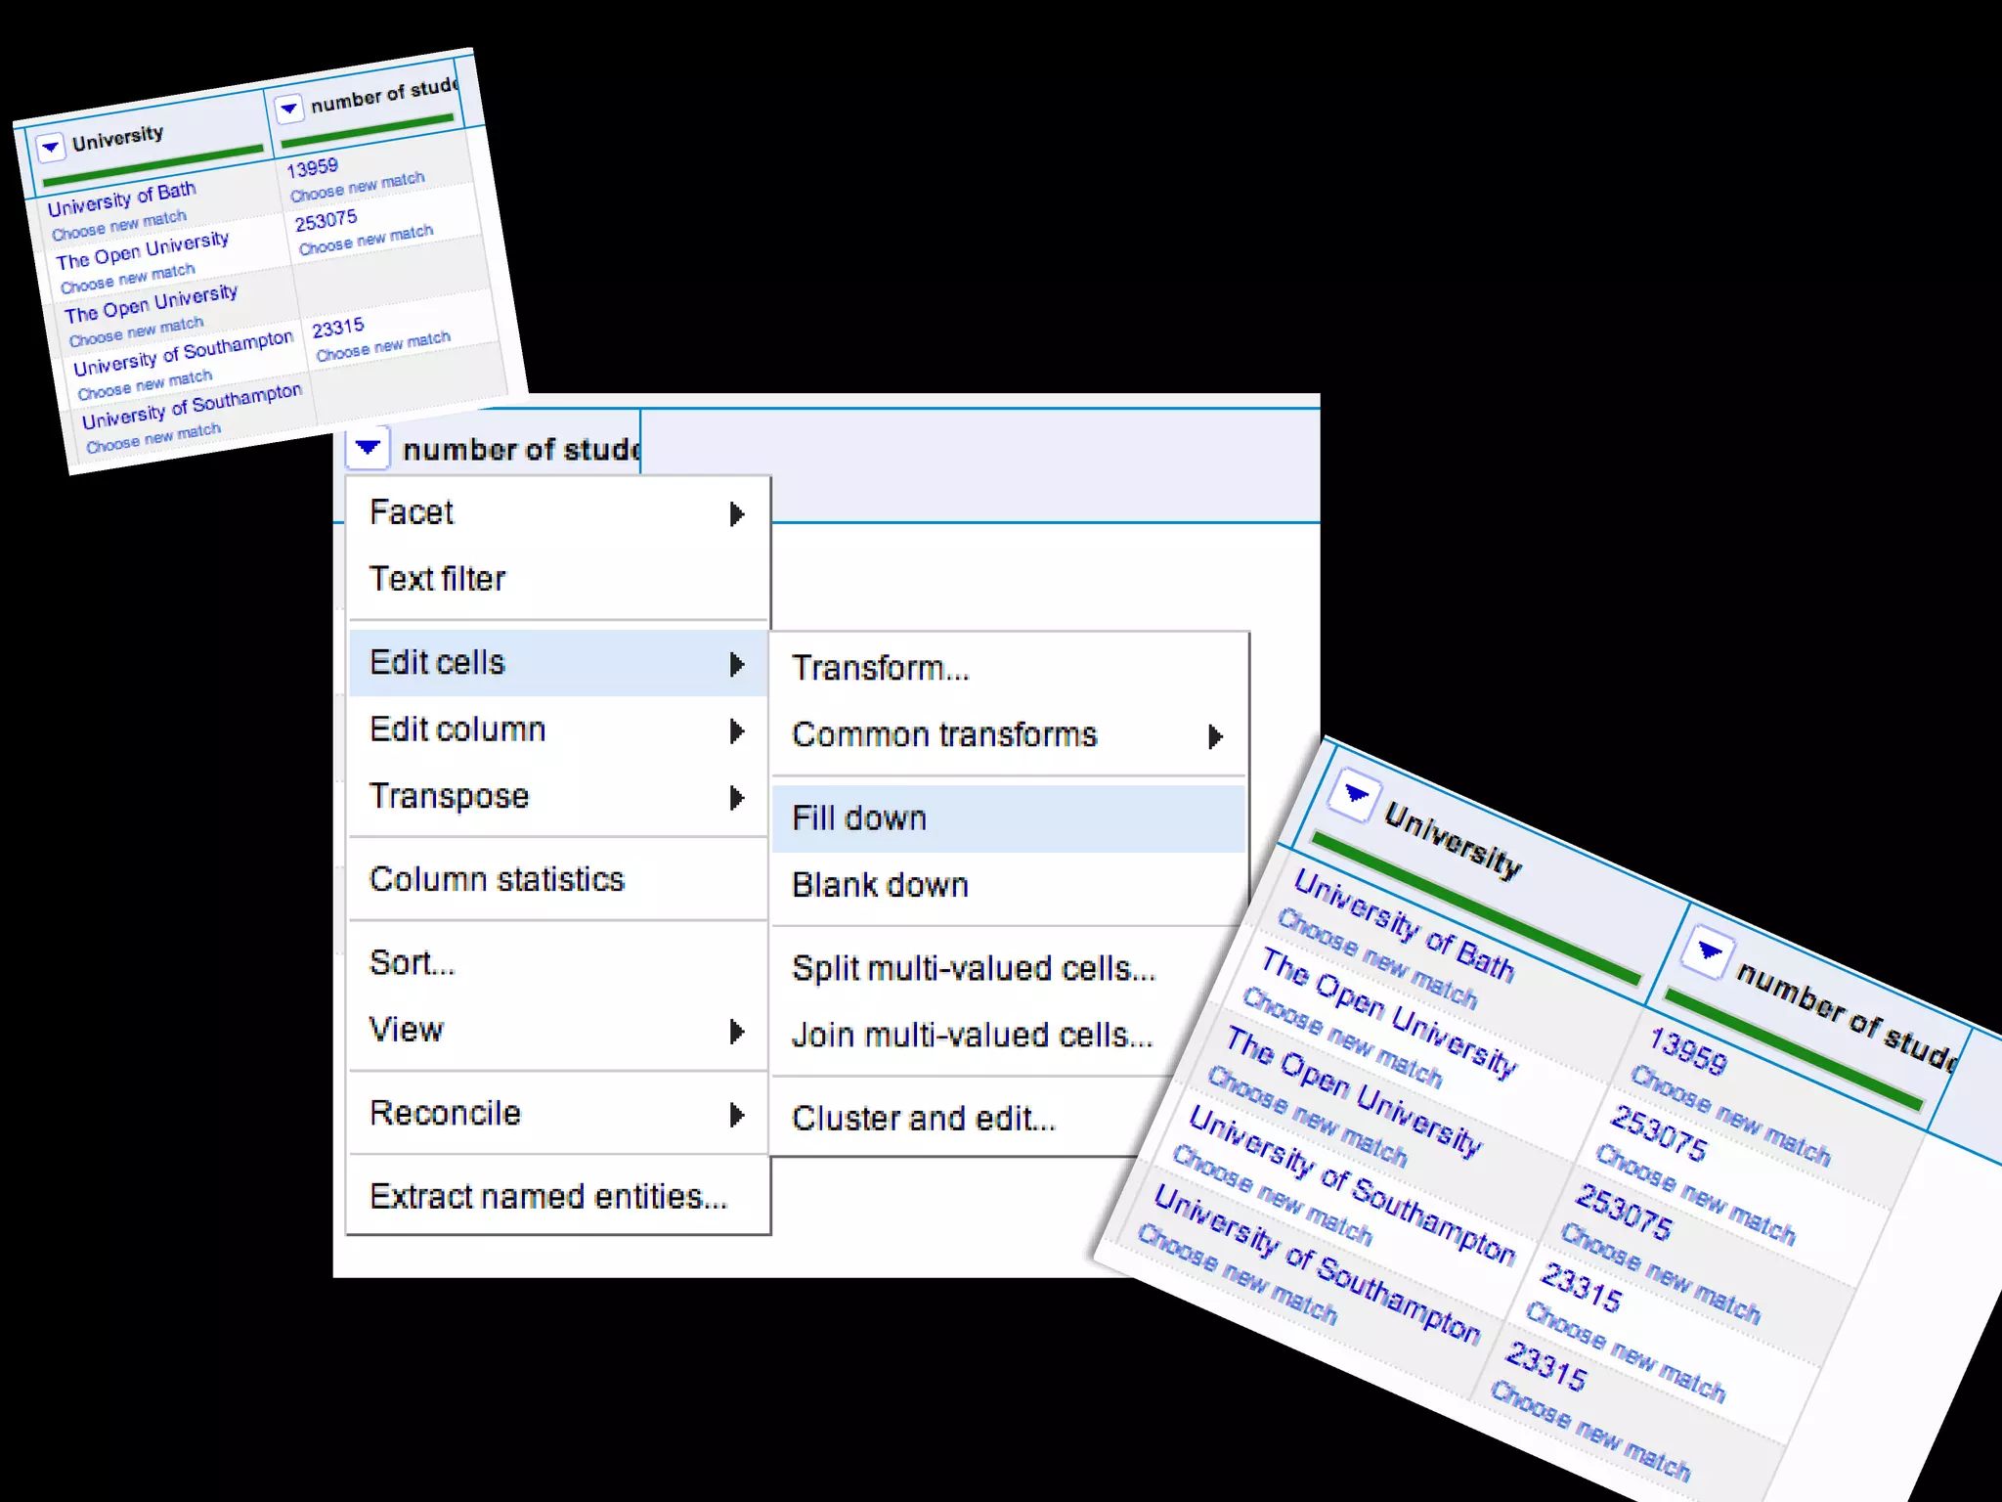Viewport: 2002px width, 1502px height.
Task: Click 'Choose new match' under University of Bath, top-left table
Action: click(118, 226)
